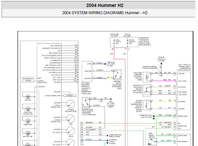Click the 'YEL' ECT sensor wire label

[x=170, y=100]
